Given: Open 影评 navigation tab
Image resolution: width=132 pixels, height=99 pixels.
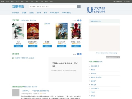Looking at the screenshot, I should tap(45, 13).
